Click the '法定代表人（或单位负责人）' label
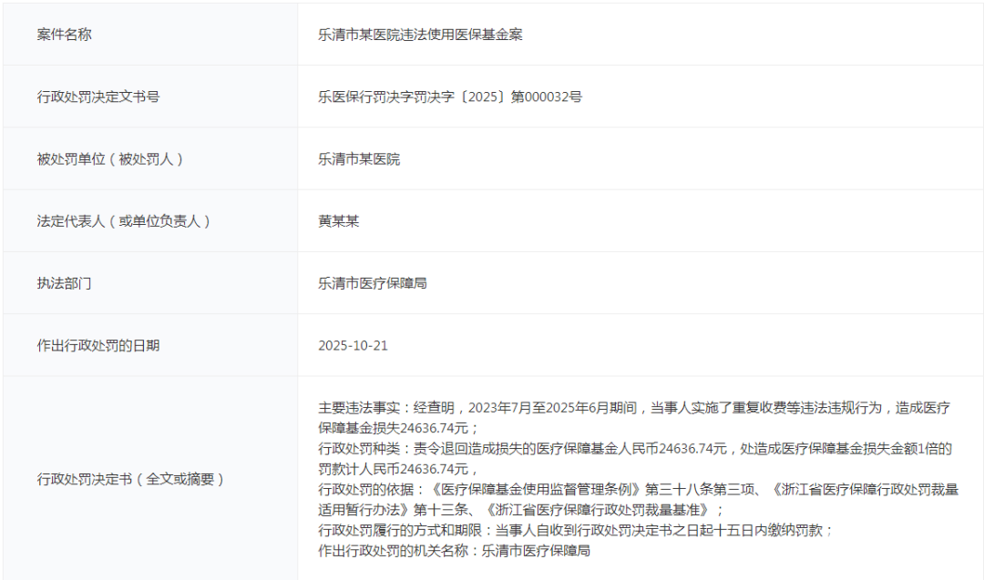The height and width of the screenshot is (580, 984). point(124,221)
